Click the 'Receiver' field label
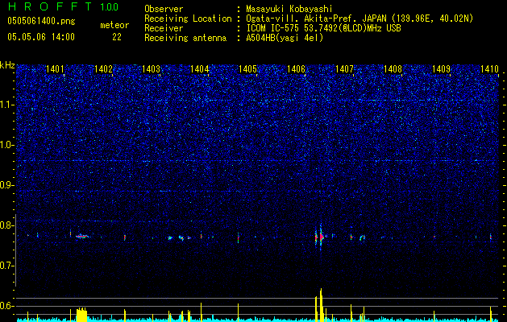The width and height of the screenshot is (507, 322). pos(164,28)
